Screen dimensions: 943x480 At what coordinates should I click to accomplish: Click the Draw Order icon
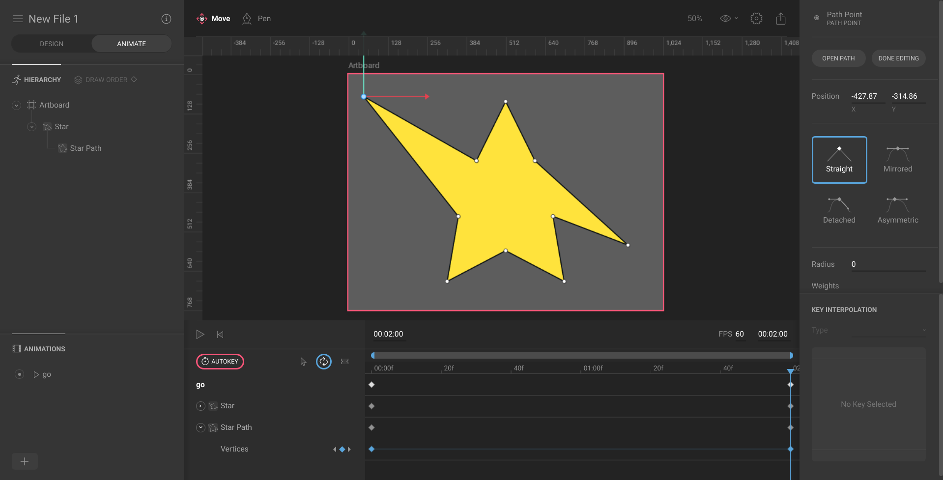coord(78,80)
